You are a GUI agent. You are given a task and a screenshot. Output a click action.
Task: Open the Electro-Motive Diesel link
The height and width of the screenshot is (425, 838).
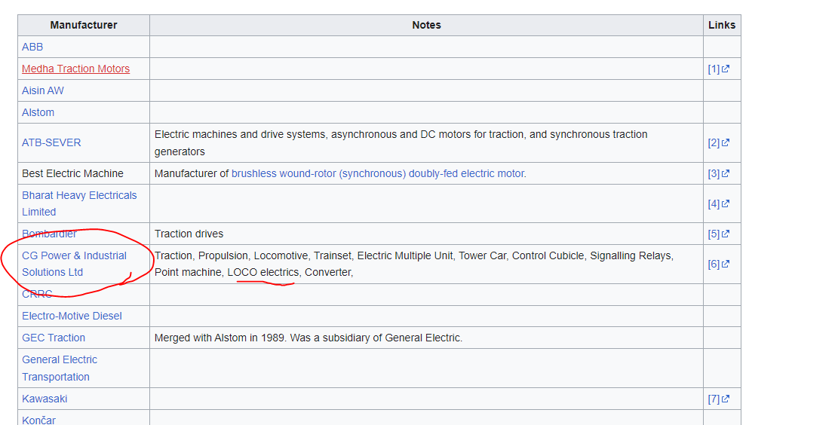coord(72,316)
